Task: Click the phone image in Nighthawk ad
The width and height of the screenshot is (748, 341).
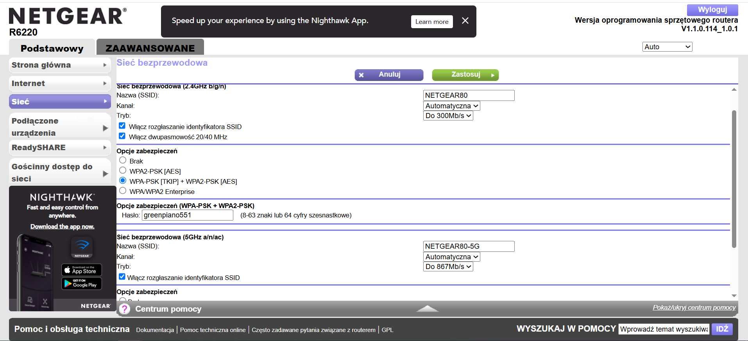Action: (x=35, y=273)
